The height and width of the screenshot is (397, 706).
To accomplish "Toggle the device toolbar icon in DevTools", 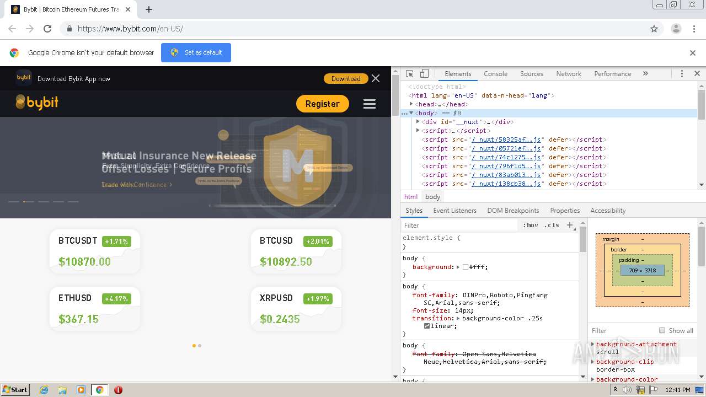I will pyautogui.click(x=424, y=73).
